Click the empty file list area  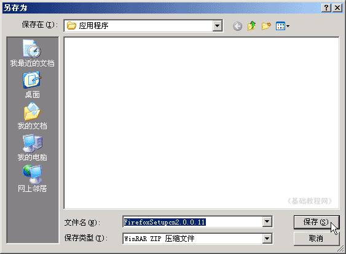202,123
